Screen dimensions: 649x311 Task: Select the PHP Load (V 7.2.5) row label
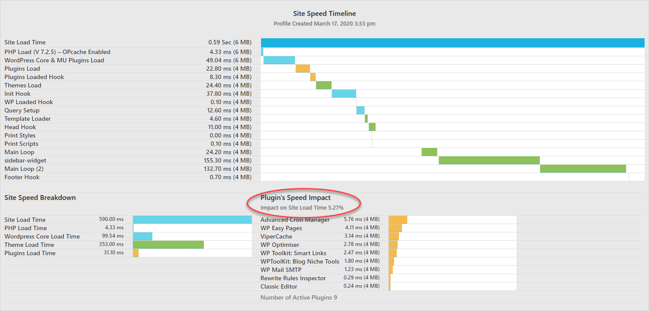pyautogui.click(x=57, y=52)
